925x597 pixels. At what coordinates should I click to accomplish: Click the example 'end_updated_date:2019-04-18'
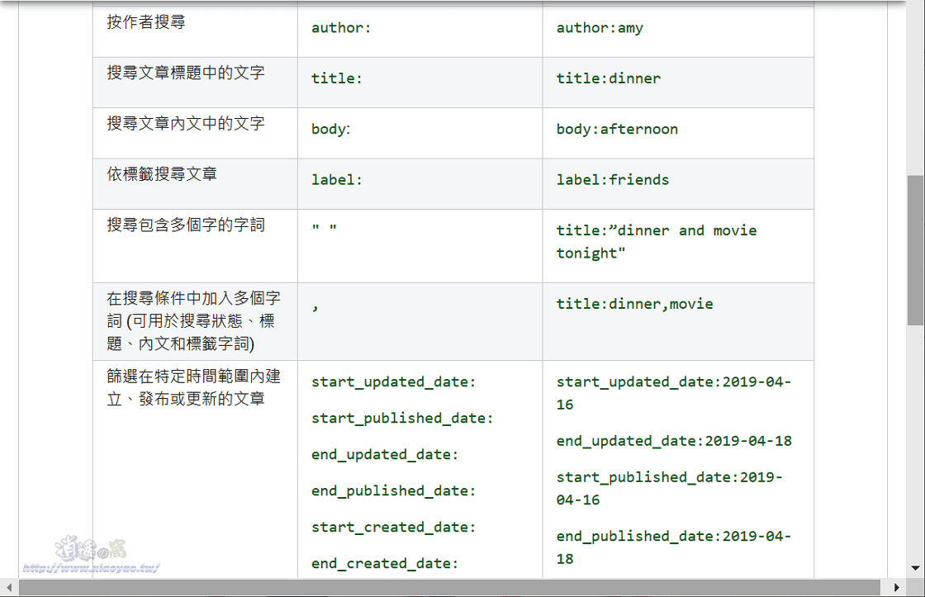(x=674, y=441)
